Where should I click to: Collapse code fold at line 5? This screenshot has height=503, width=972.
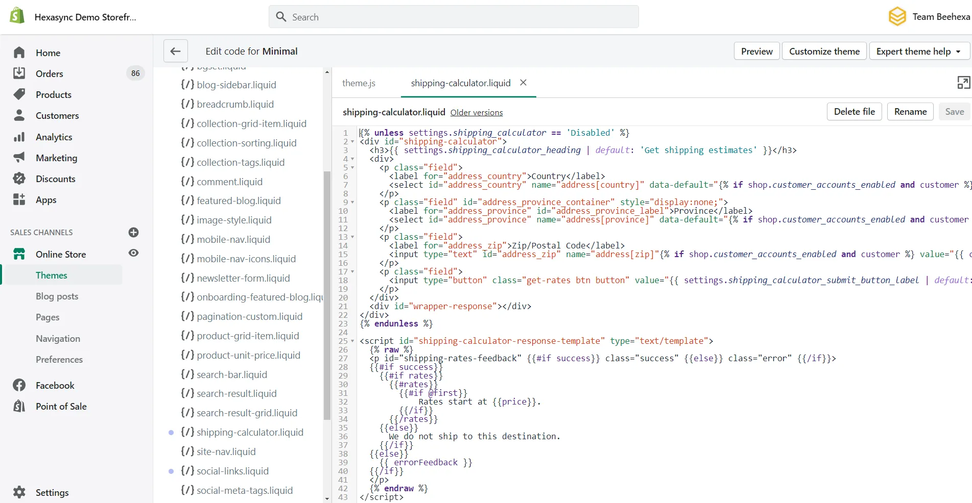click(352, 167)
